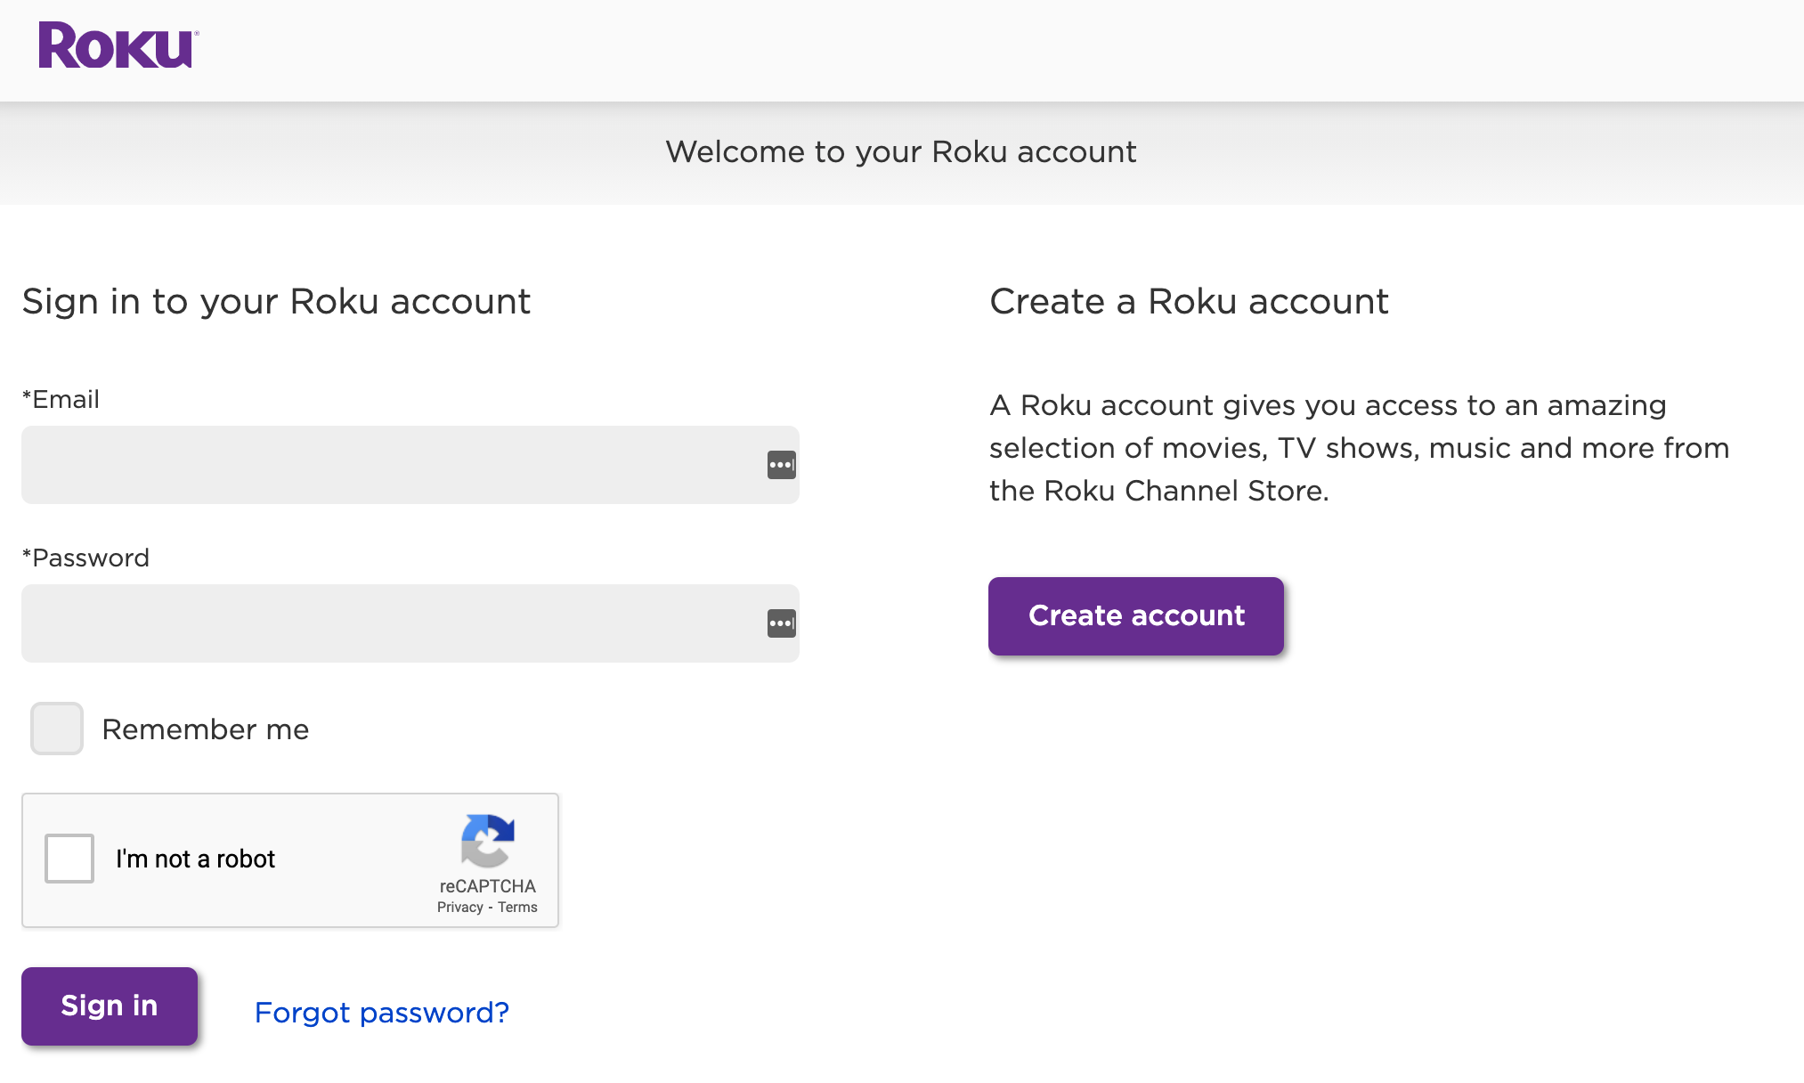Click Create a Roku account heading
This screenshot has height=1083, width=1804.
[1189, 302]
